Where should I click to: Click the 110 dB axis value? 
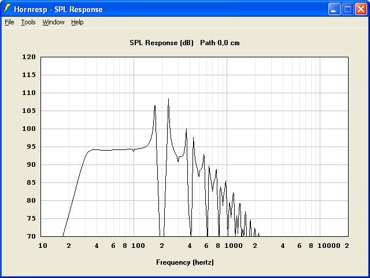(x=29, y=93)
